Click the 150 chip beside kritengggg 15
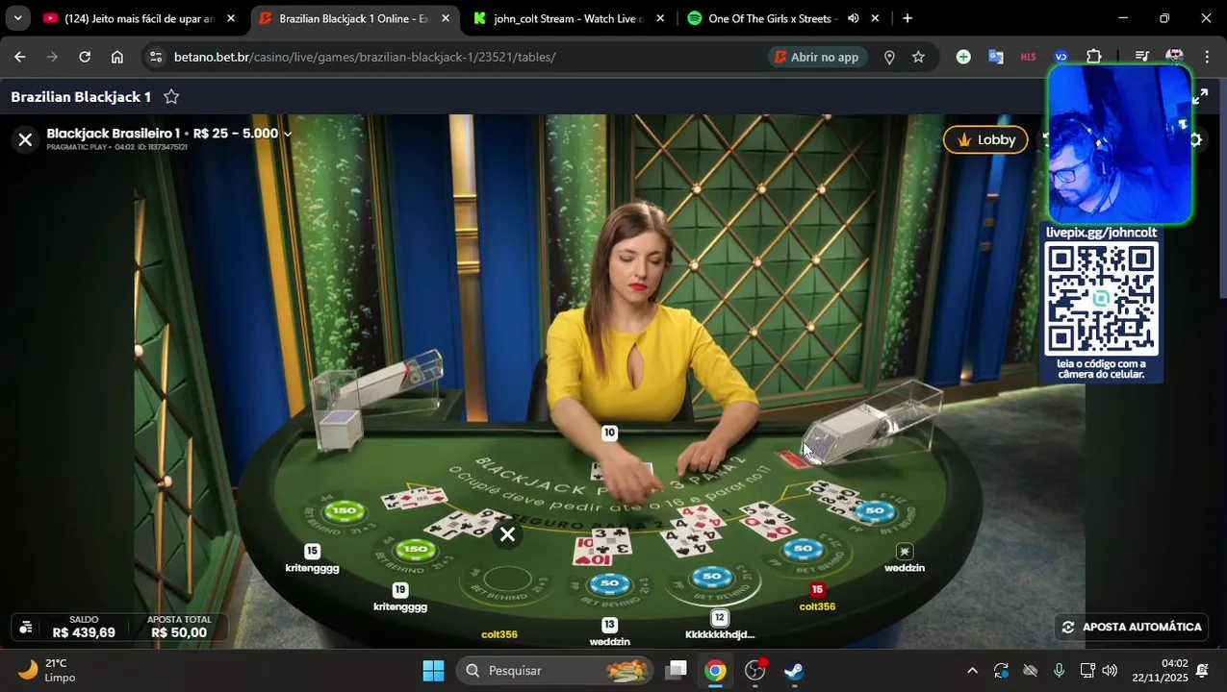The width and height of the screenshot is (1227, 692). click(344, 511)
